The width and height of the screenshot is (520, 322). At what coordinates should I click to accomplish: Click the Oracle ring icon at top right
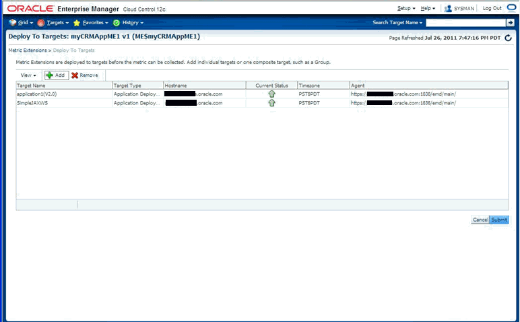click(511, 8)
